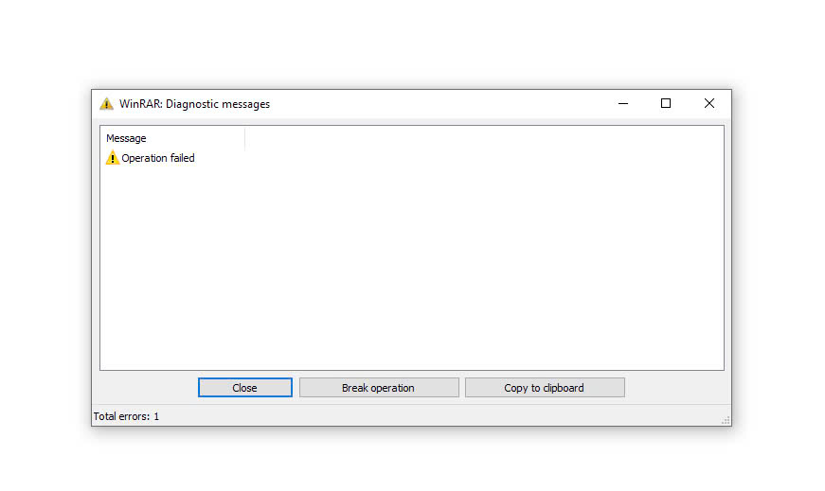825x491 pixels.
Task: Copy diagnostic messages to clipboard
Action: (x=544, y=388)
